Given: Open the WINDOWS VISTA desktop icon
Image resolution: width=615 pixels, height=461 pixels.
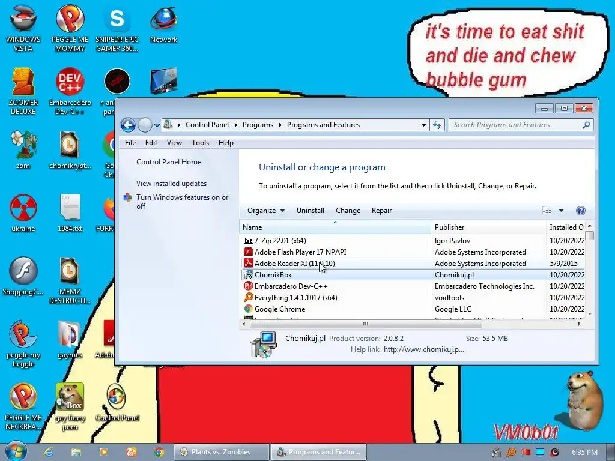Looking at the screenshot, I should click(23, 28).
